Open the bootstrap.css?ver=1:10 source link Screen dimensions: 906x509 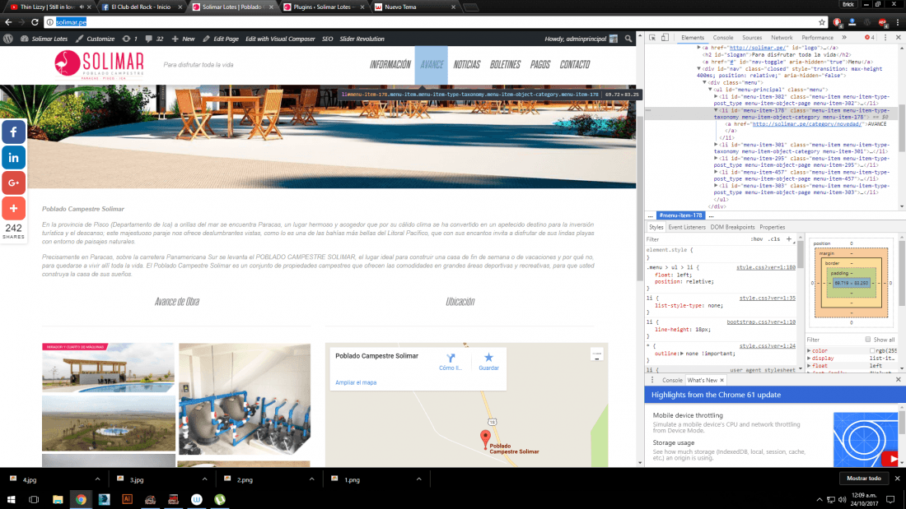pyautogui.click(x=761, y=322)
